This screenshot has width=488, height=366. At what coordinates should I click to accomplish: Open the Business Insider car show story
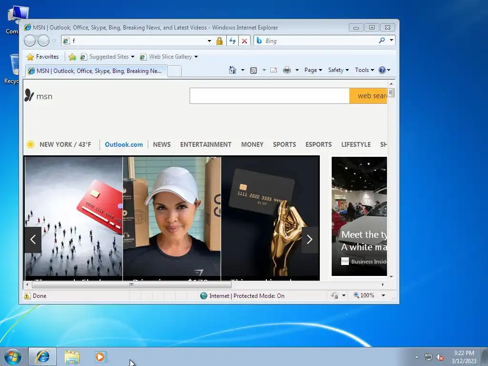[x=359, y=216]
